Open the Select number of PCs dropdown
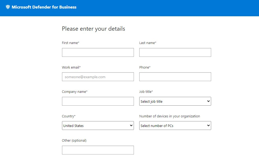 point(175,125)
